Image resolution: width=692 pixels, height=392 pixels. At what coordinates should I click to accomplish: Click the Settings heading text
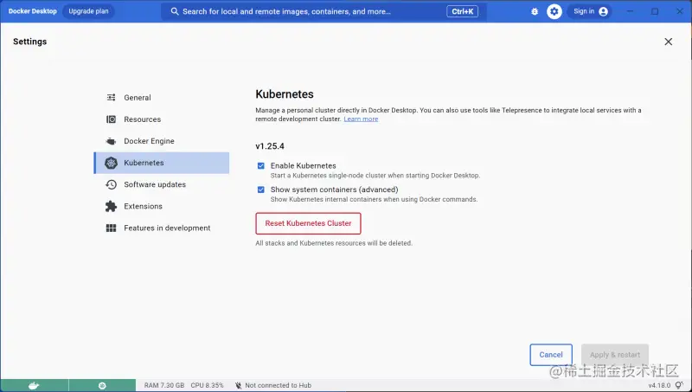pos(29,42)
